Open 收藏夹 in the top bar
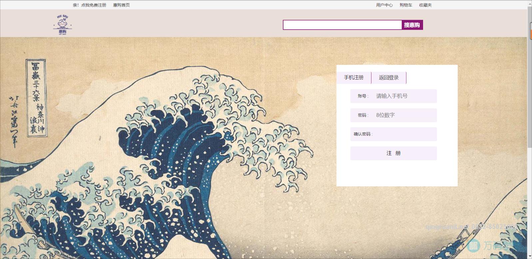 click(425, 5)
